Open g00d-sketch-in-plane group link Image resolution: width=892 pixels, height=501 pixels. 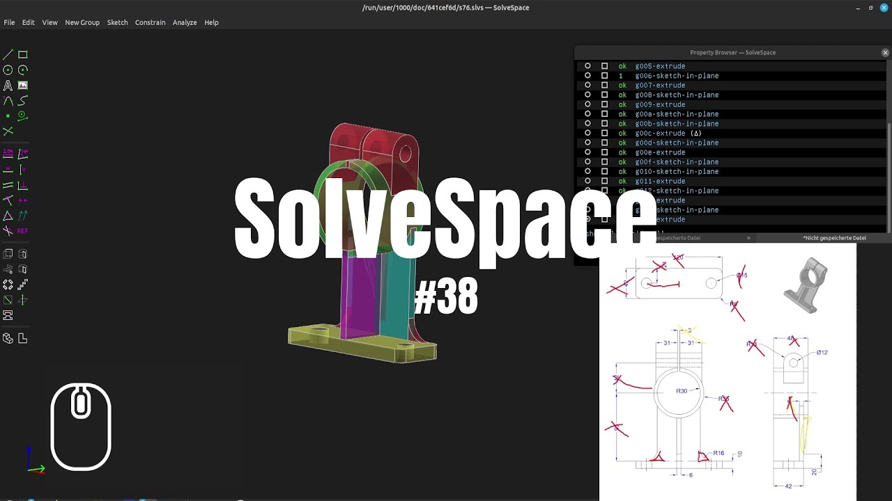tap(677, 143)
